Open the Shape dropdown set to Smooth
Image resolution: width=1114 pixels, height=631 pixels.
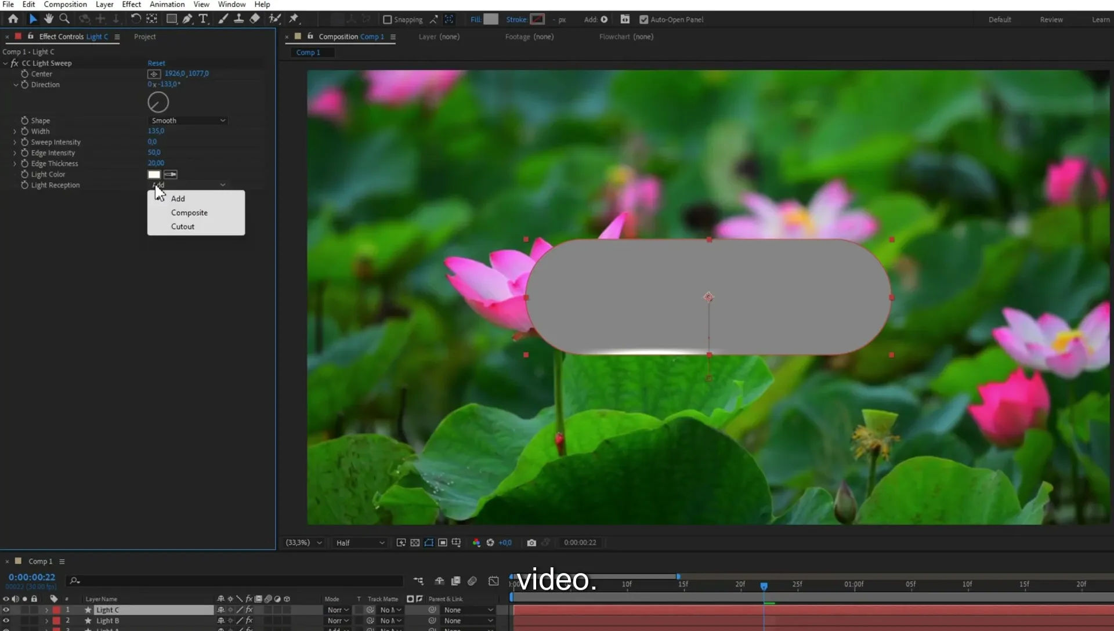point(187,121)
